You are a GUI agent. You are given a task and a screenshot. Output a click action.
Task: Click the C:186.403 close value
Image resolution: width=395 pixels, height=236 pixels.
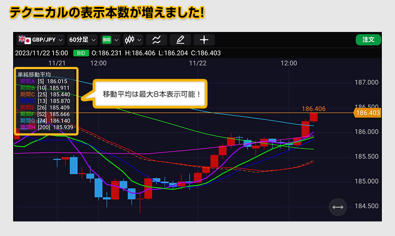(x=206, y=53)
